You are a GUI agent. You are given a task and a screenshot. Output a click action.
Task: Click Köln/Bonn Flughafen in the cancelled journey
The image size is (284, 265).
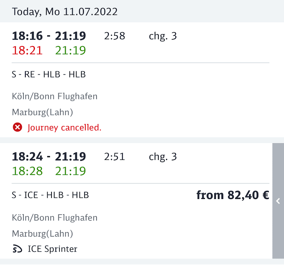[x=55, y=96]
